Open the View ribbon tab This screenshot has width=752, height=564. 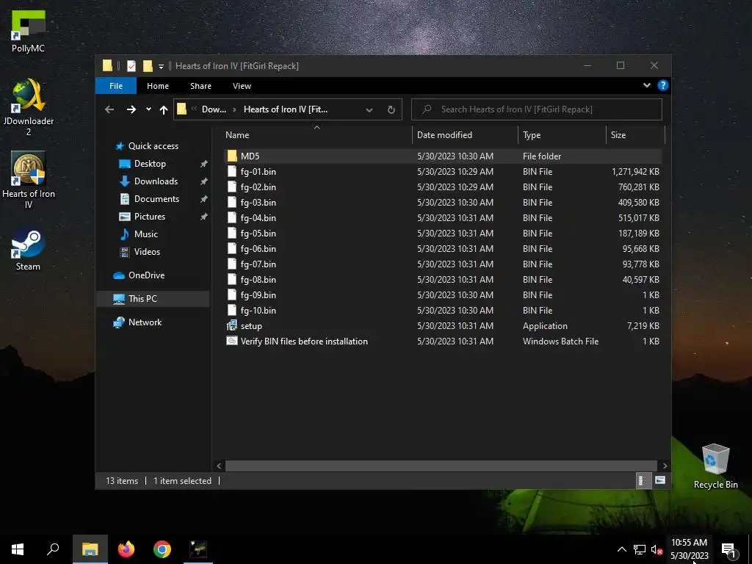pyautogui.click(x=242, y=86)
